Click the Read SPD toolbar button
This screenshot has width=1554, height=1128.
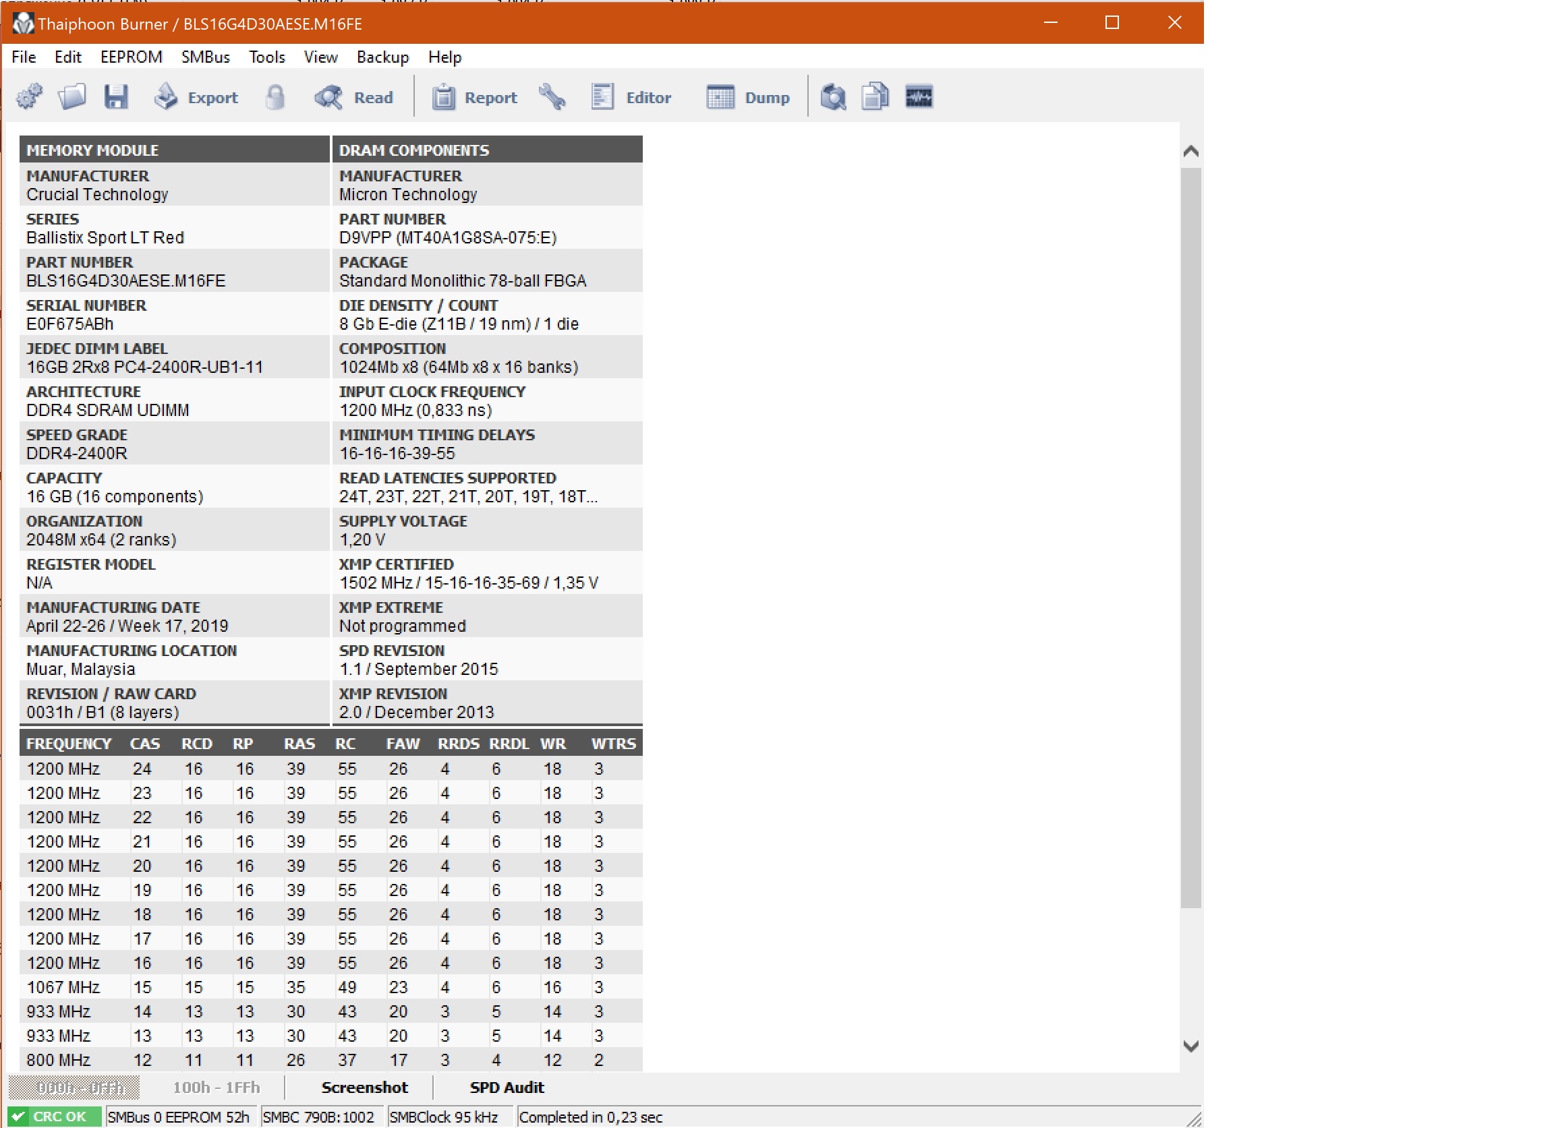[x=354, y=97]
